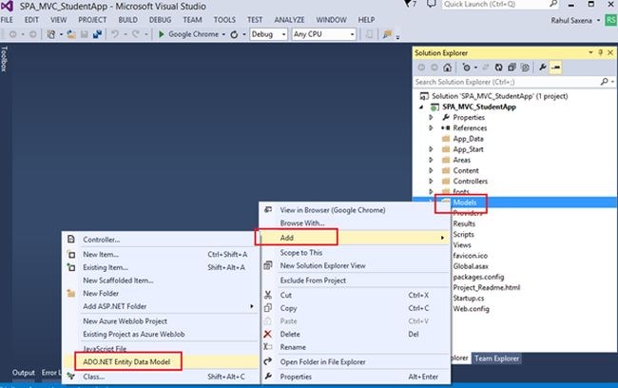Screen dimensions: 618x388
Task: Click the Navigate Forward toolbar button
Action: (x=32, y=34)
